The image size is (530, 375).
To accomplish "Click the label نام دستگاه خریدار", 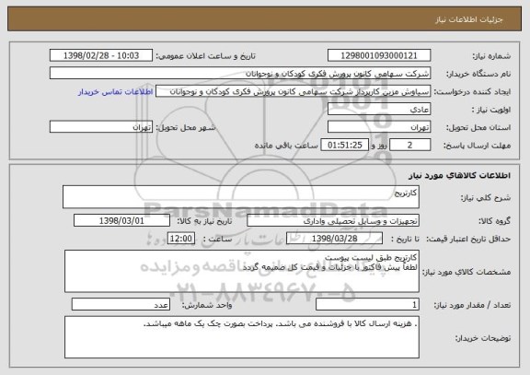I will pyautogui.click(x=478, y=74).
